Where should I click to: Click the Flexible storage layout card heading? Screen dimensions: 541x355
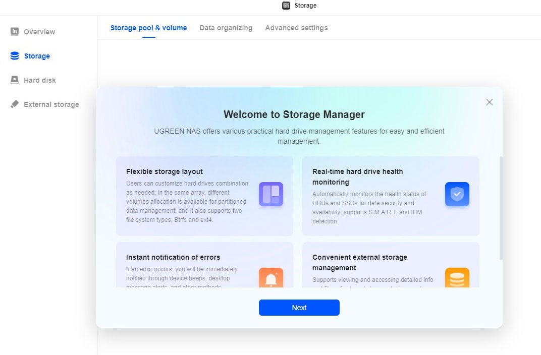click(165, 171)
